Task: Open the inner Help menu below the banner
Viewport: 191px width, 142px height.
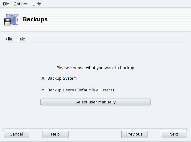Action: click(21, 39)
